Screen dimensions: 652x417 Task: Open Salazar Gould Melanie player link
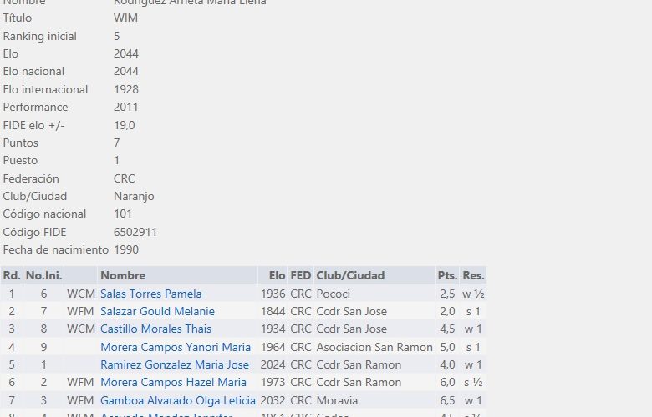pyautogui.click(x=158, y=311)
